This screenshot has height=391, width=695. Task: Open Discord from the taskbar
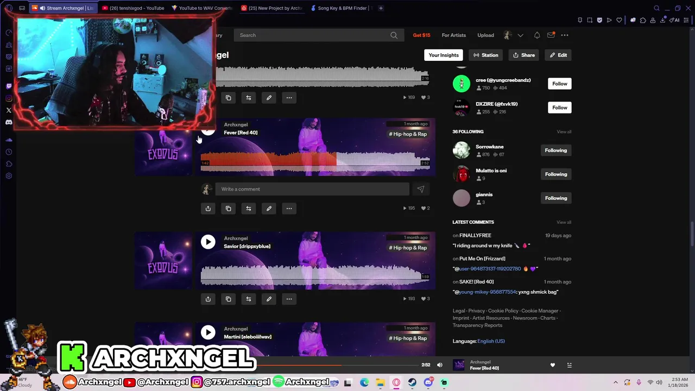428,382
